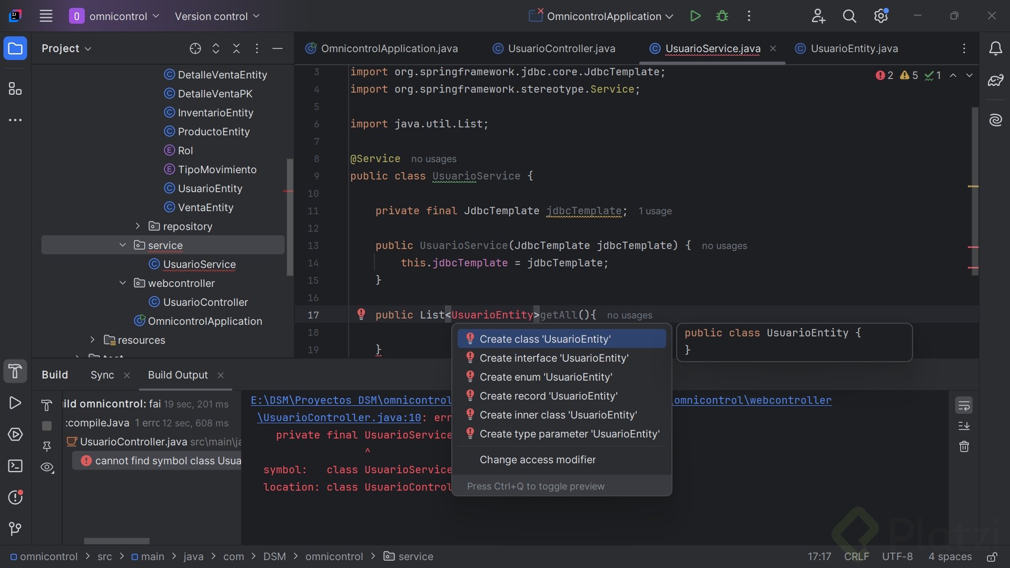Open the Terminal tool window
Image resolution: width=1010 pixels, height=568 pixels.
pos(15,466)
